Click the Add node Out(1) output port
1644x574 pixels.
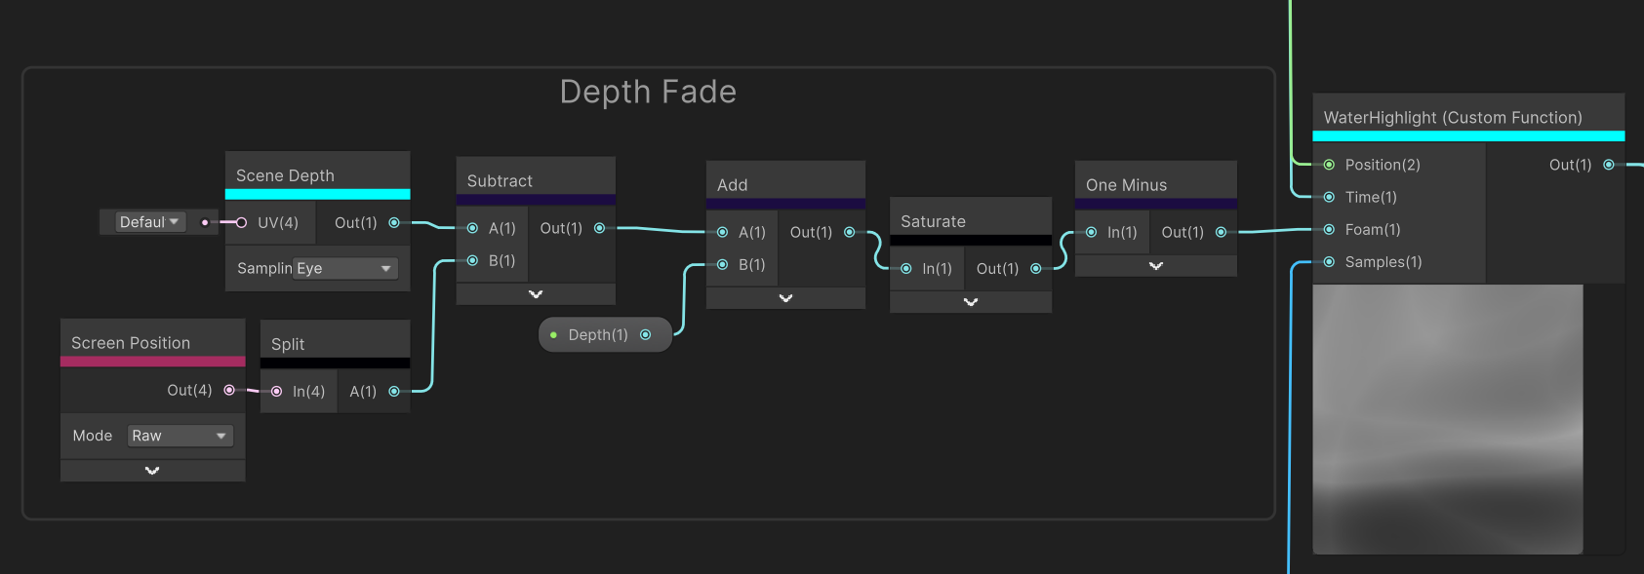point(849,232)
